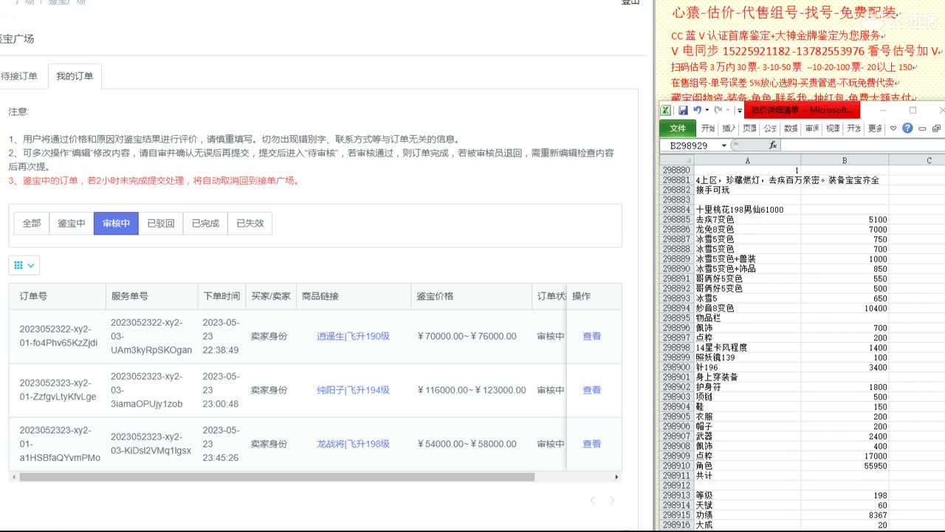Open the Customize Quick Access Toolbar dropdown
This screenshot has height=532, width=945.
[739, 110]
